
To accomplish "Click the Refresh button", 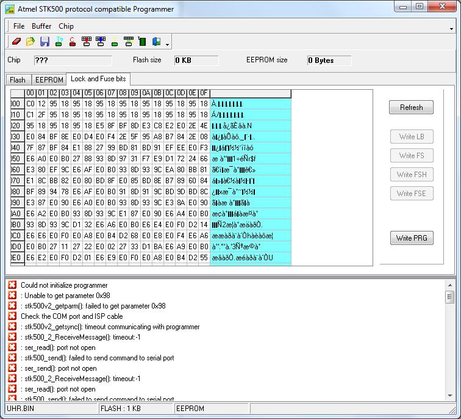I will tap(411, 107).
